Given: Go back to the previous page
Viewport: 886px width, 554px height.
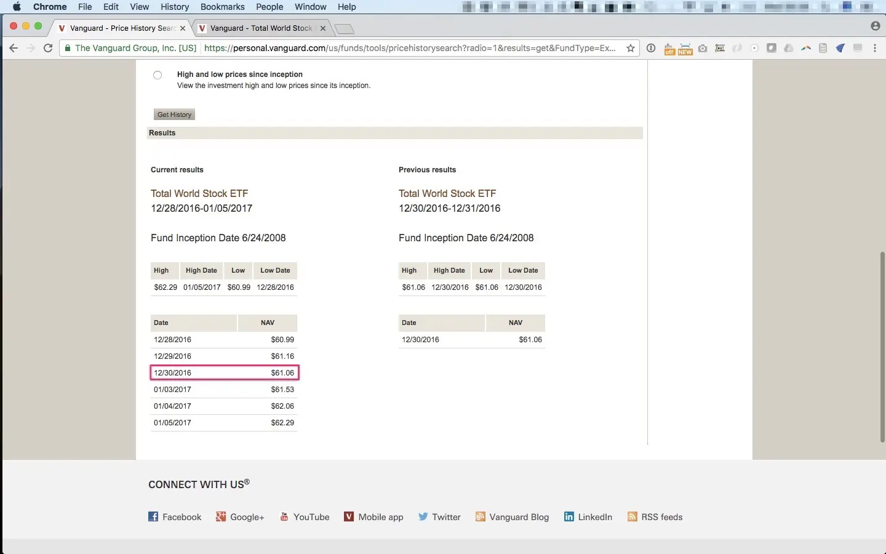Looking at the screenshot, I should [14, 48].
